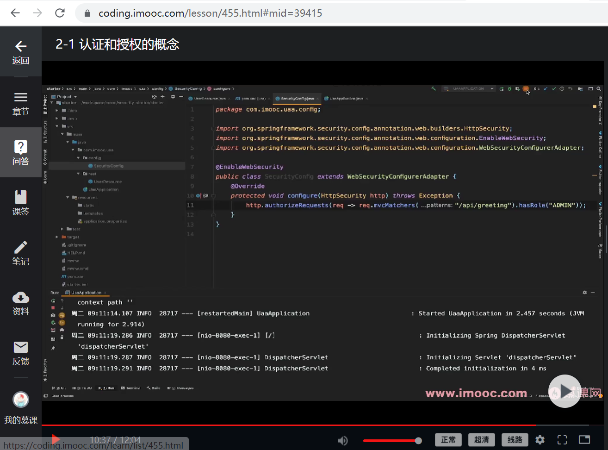Viewport: 608px width, 450px height.
Task: Open the 章节 chapter list
Action: coord(20,103)
